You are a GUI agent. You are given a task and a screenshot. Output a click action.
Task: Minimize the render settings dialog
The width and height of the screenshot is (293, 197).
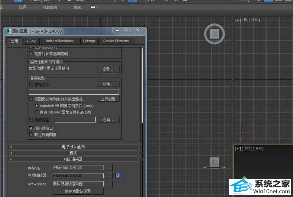118,30
